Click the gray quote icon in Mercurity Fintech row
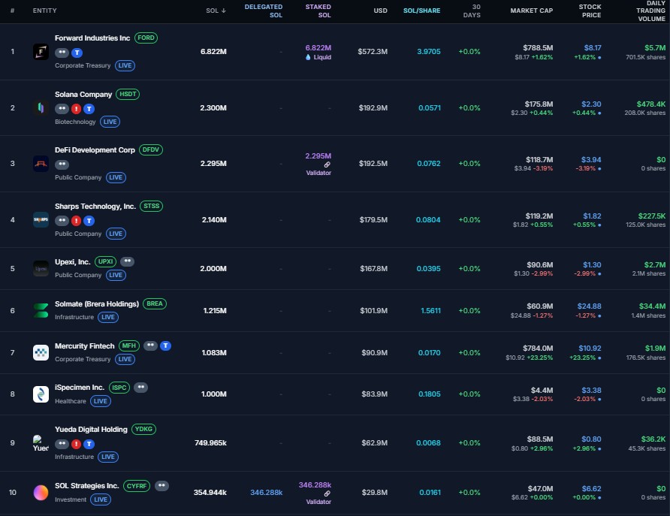Image resolution: width=670 pixels, height=516 pixels. (150, 346)
